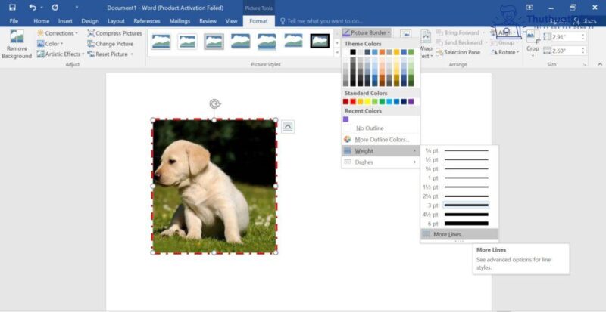Open Color adjustment dropdown
Viewport: 606px width, 312px height.
(50, 44)
